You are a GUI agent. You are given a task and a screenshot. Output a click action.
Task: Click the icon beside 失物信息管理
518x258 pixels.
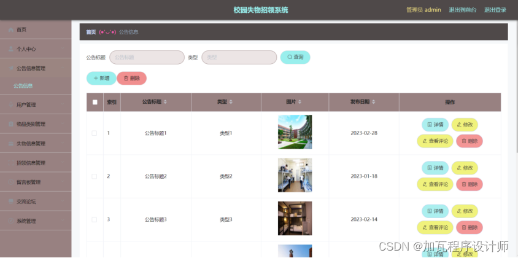point(11,144)
